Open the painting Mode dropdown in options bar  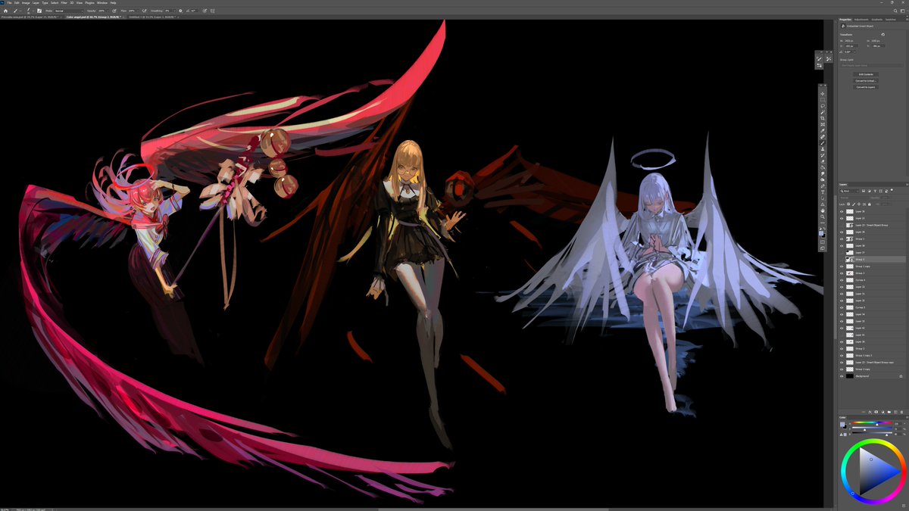coord(69,11)
